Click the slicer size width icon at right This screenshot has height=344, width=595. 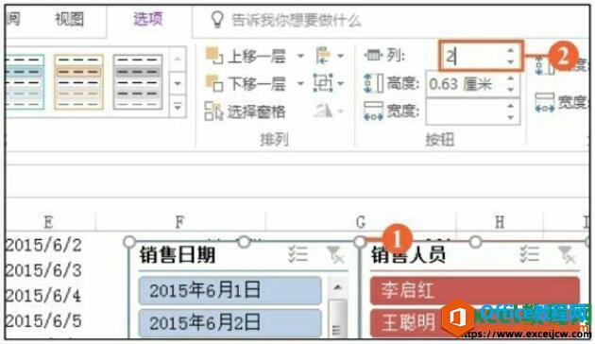(x=545, y=102)
